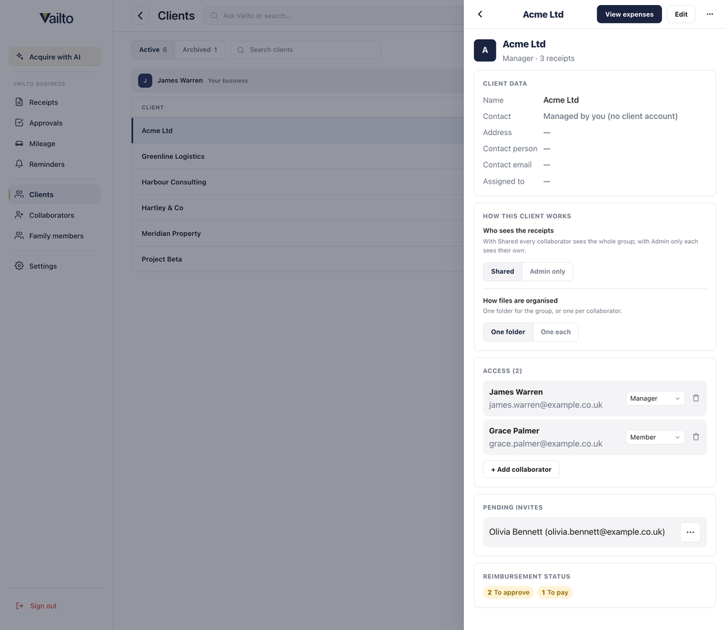Open Settings from sidebar
Screen dimensions: 726x630
[54, 266]
